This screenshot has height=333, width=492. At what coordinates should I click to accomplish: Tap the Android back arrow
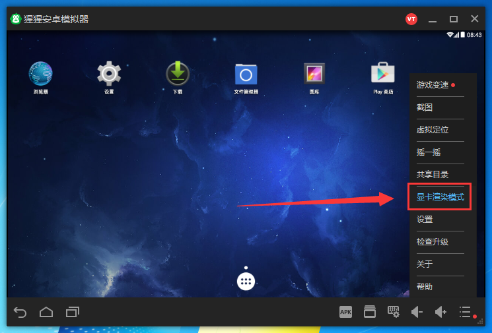tap(20, 313)
